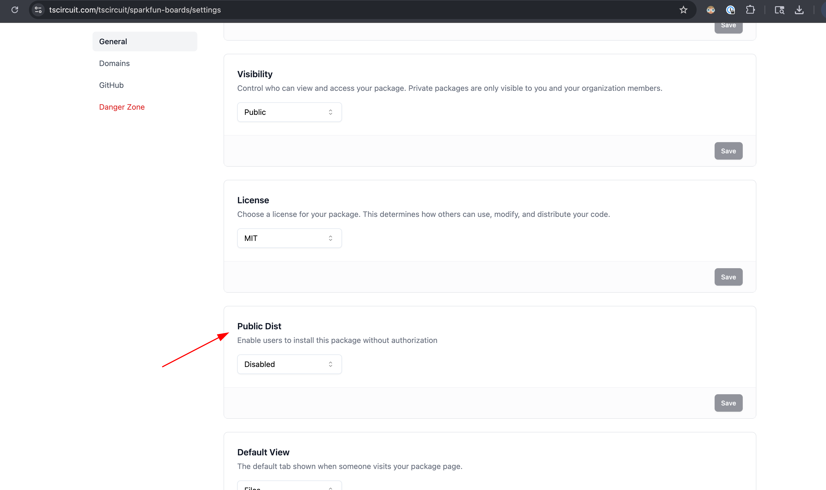
Task: Switch to the GitHub settings section
Action: (x=111, y=85)
